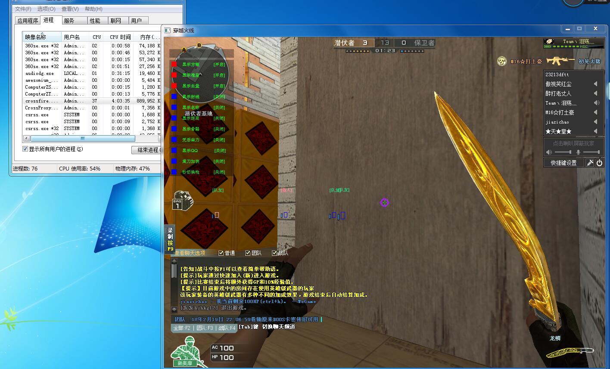Adjust the microphone volume slider
The image size is (610, 369).
(591, 152)
